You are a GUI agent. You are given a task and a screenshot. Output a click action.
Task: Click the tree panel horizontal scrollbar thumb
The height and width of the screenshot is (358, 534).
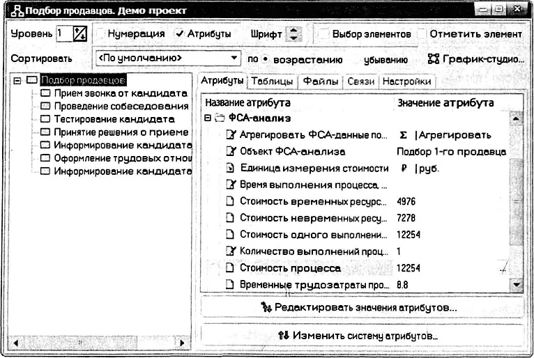click(80, 343)
